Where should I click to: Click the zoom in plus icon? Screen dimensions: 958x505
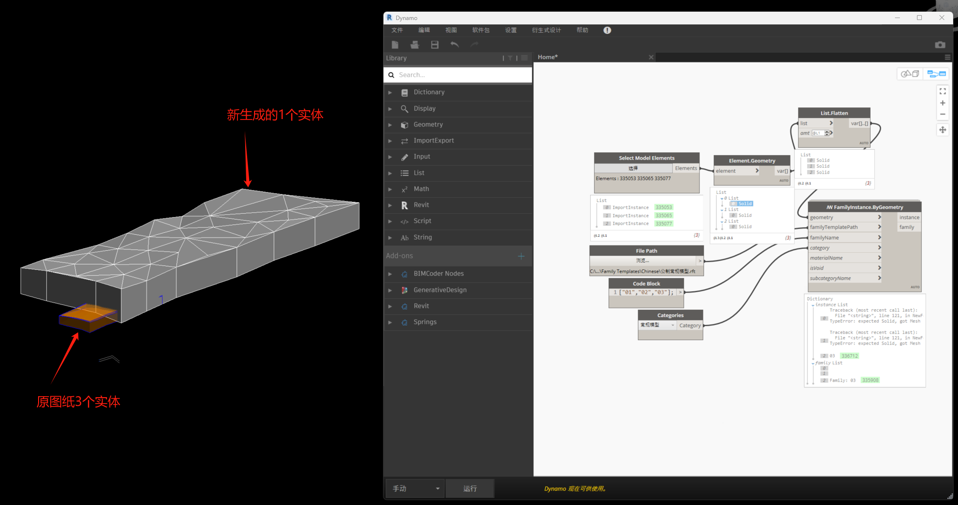pos(942,103)
